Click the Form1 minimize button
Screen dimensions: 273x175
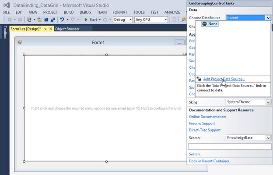pos(179,42)
